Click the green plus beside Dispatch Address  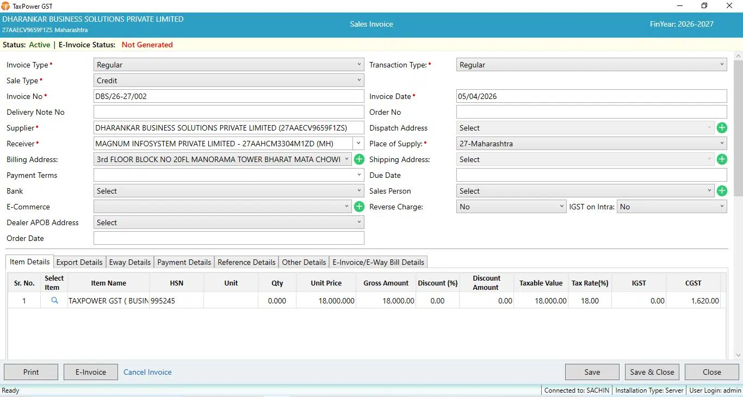click(x=722, y=128)
